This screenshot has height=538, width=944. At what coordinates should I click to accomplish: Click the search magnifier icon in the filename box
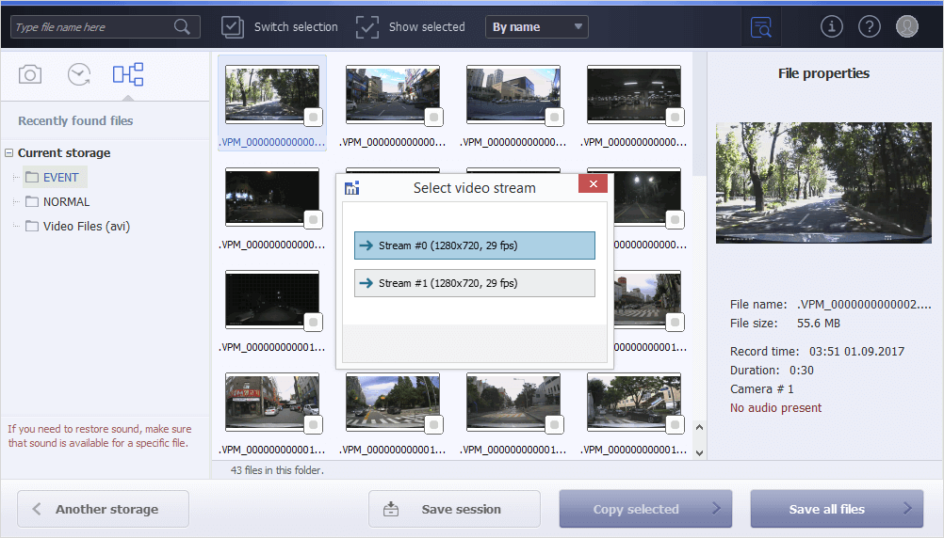click(x=182, y=26)
